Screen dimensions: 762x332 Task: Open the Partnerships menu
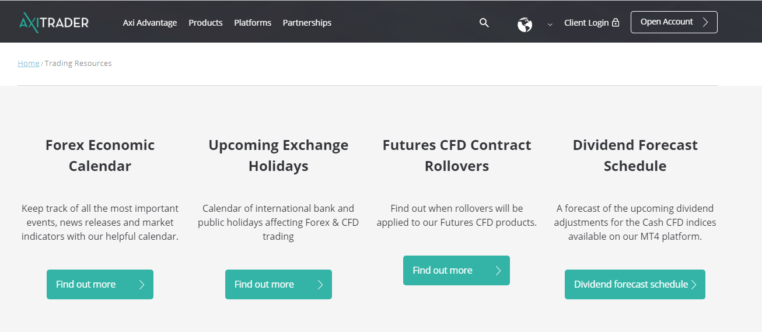coord(307,23)
